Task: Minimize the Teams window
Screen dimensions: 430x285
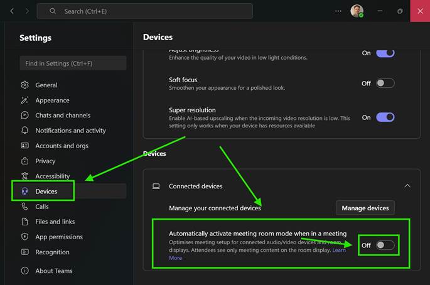Action: pyautogui.click(x=380, y=11)
